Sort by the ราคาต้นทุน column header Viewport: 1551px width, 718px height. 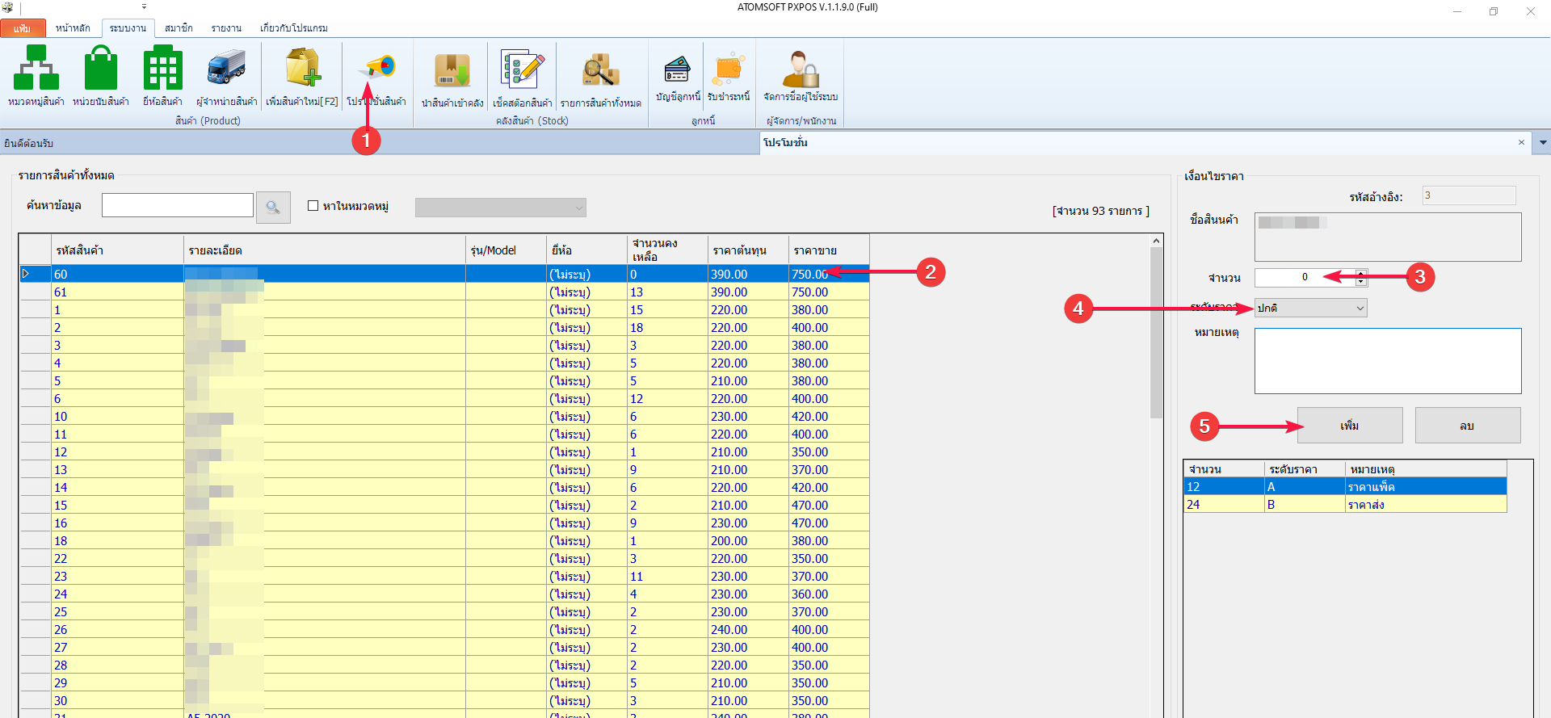click(x=749, y=250)
